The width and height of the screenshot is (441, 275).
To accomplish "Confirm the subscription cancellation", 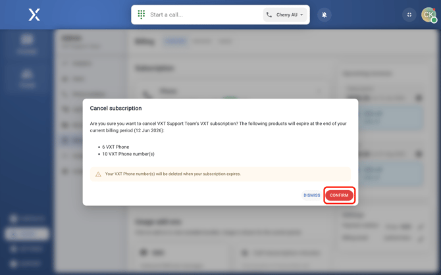I will 339,195.
